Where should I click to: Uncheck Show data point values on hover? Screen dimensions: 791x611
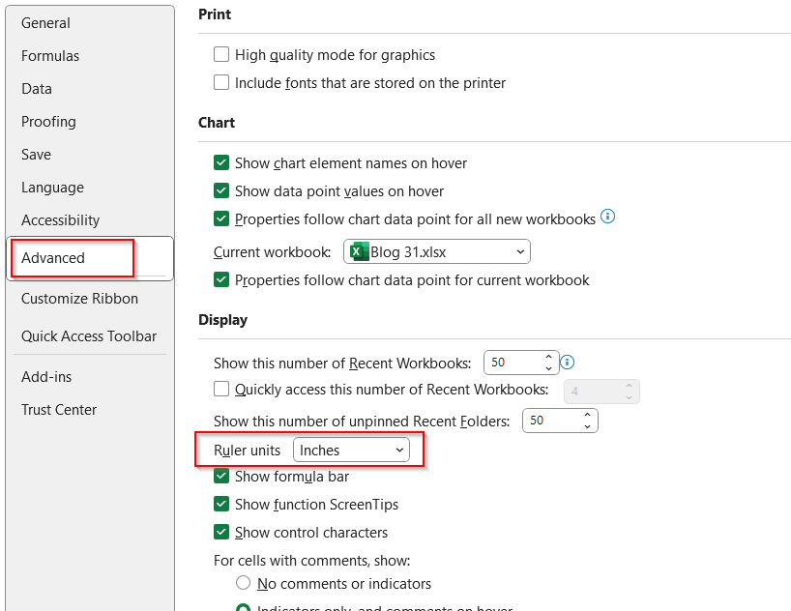point(220,191)
